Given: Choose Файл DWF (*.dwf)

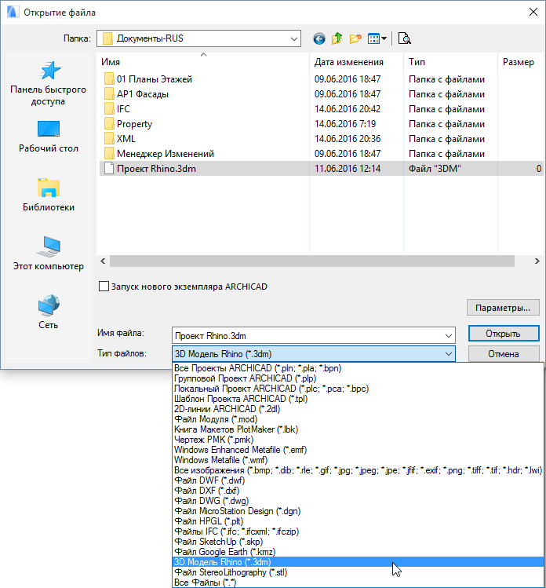Looking at the screenshot, I should 358,480.
